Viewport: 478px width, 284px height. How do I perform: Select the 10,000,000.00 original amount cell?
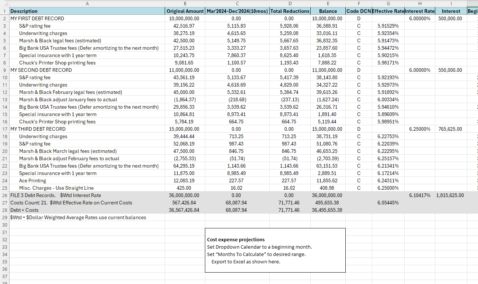185,18
